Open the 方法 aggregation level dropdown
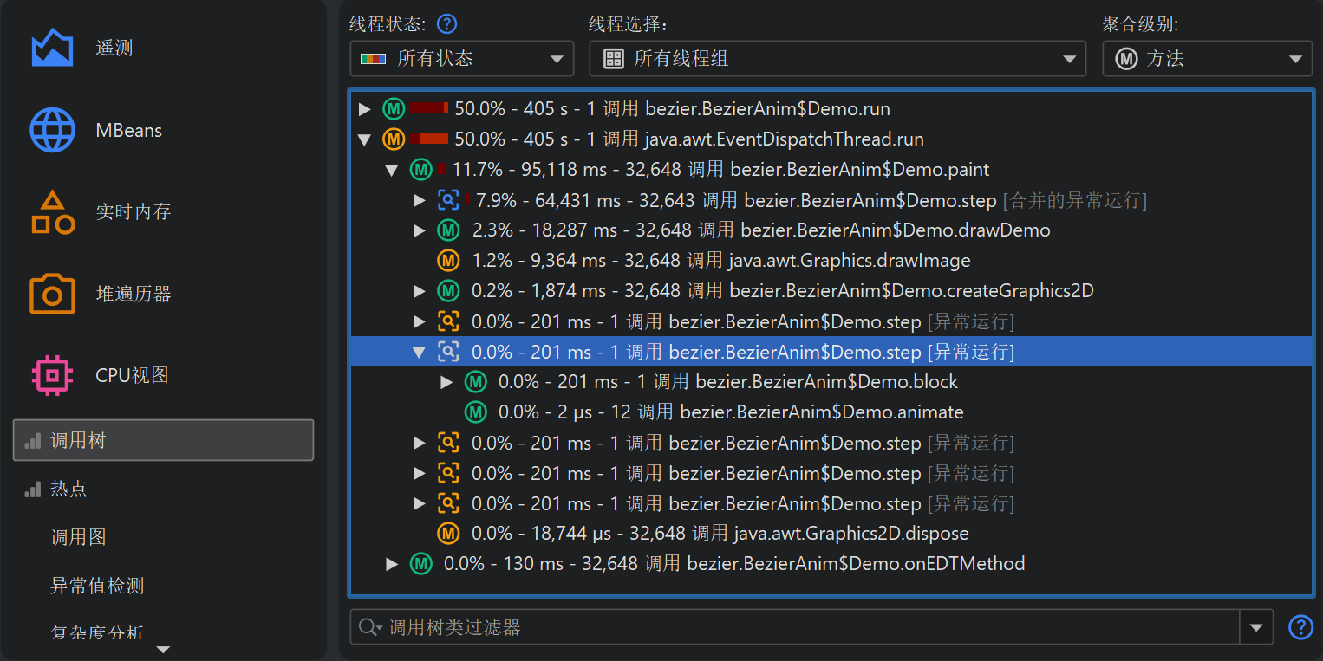 click(x=1207, y=59)
